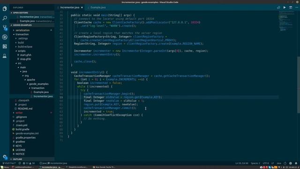Switch to the Visual Studio Code taskbar window
This screenshot has width=300, height=169.
point(50,167)
